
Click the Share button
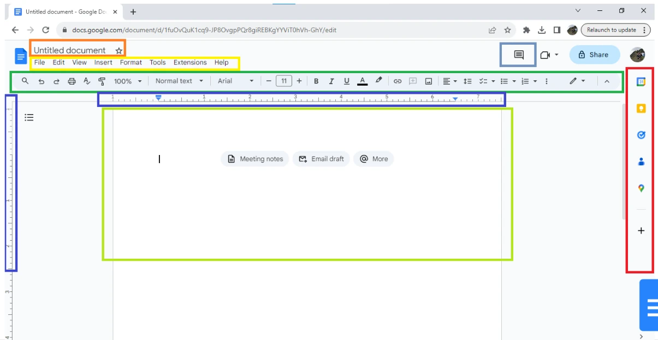pos(594,55)
